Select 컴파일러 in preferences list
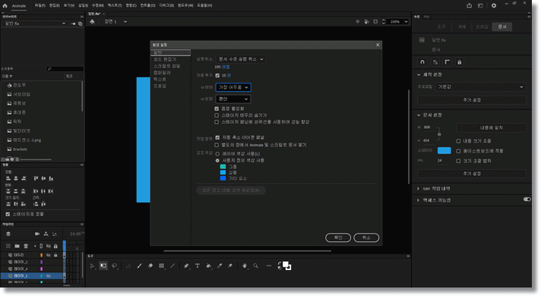Viewport: 541px width, 308px height. pos(162,73)
